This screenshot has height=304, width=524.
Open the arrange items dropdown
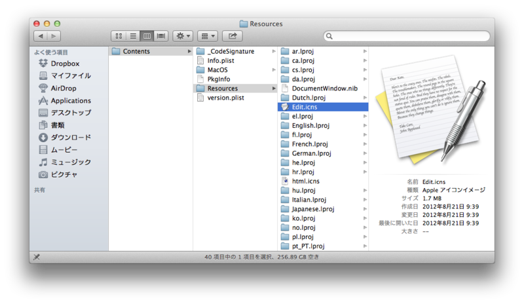pyautogui.click(x=208, y=36)
